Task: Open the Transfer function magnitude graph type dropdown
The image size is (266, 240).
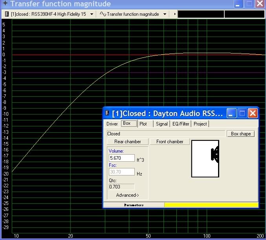Action: click(165, 14)
